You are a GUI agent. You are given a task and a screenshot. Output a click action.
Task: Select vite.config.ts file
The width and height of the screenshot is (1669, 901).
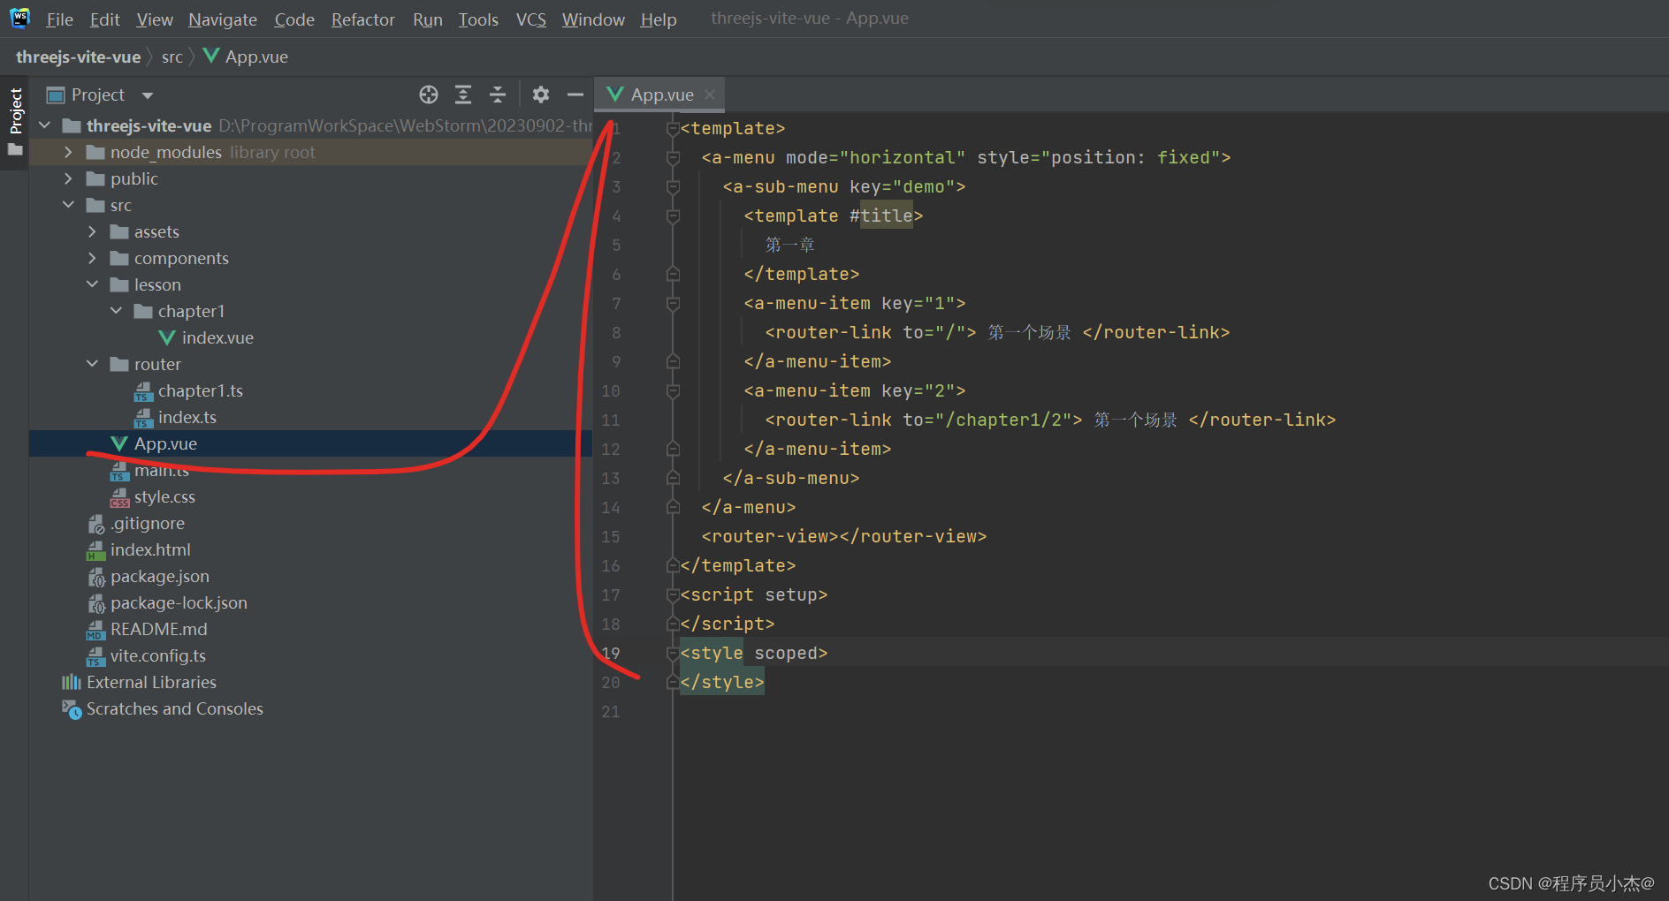click(x=157, y=655)
